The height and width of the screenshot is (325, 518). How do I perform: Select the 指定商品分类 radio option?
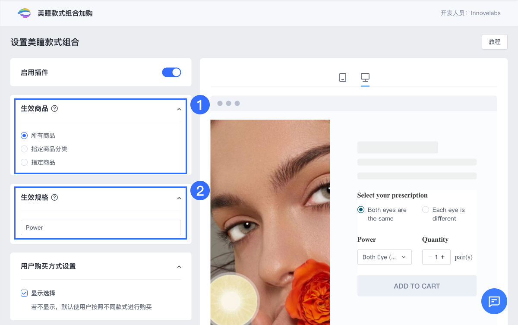click(24, 149)
